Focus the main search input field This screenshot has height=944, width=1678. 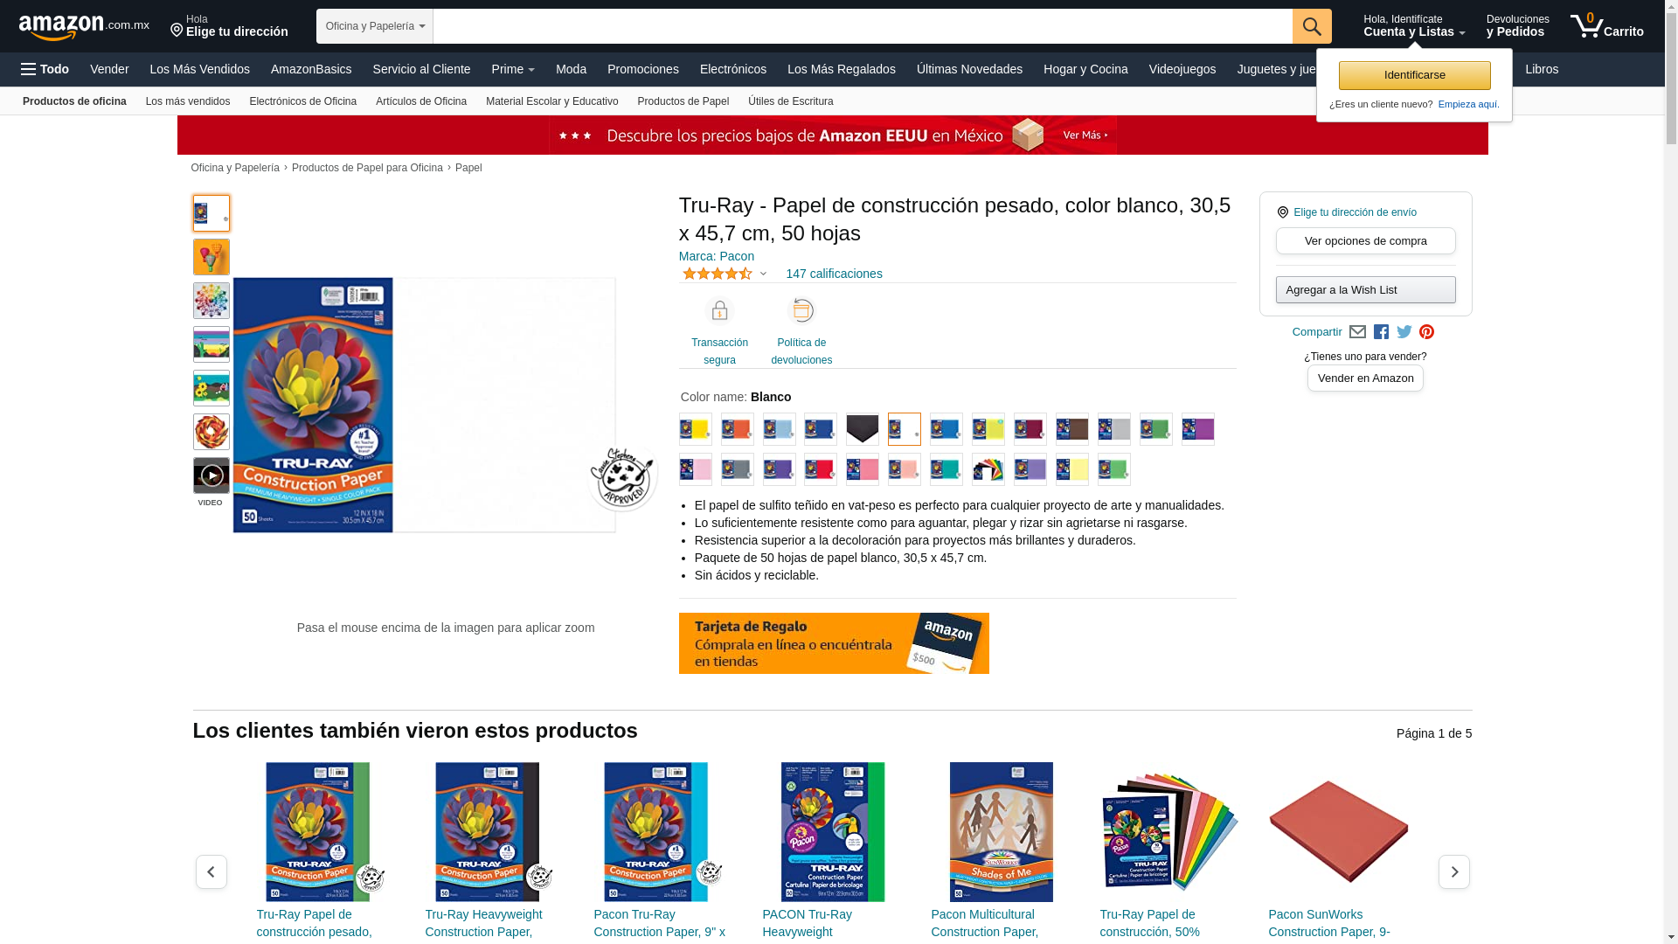coord(863,26)
